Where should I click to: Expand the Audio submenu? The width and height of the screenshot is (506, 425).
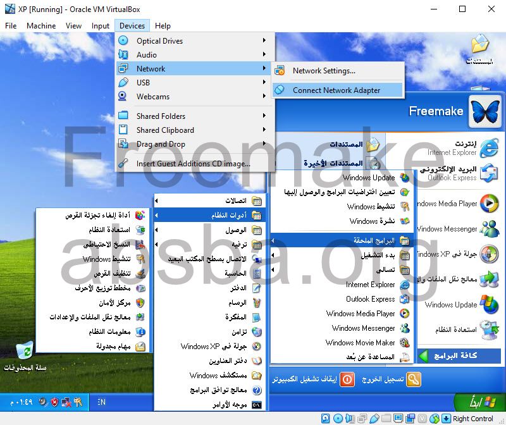coord(195,54)
